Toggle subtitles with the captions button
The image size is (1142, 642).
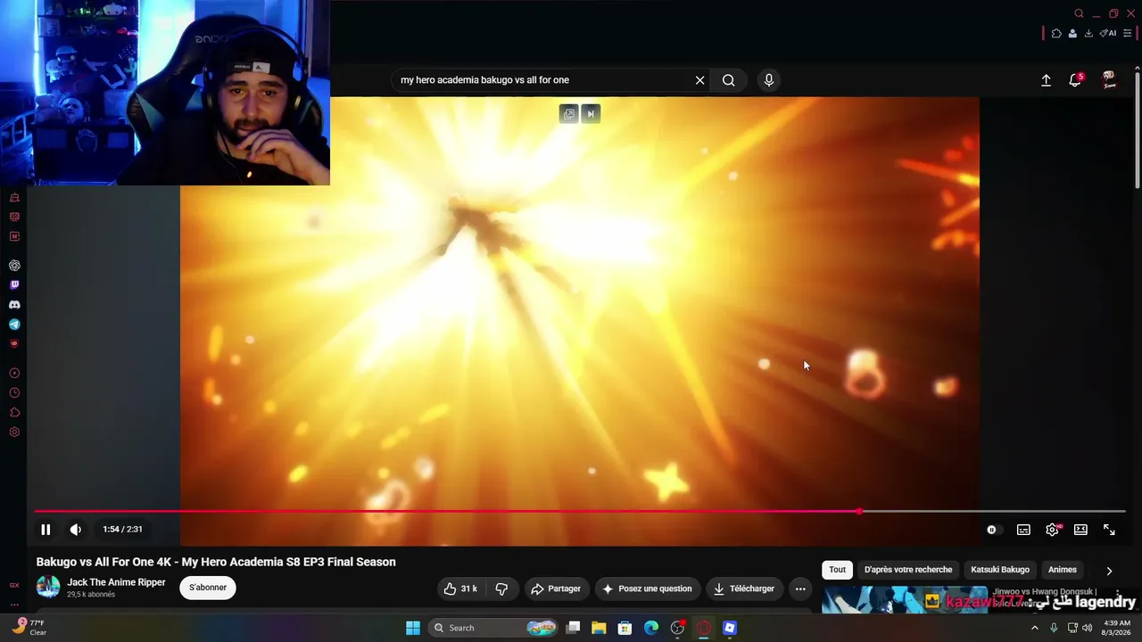(x=1023, y=530)
